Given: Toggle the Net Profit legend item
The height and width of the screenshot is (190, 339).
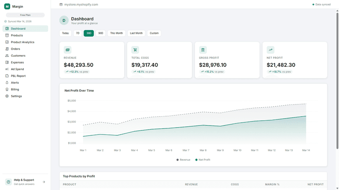Looking at the screenshot, I should [x=203, y=160].
